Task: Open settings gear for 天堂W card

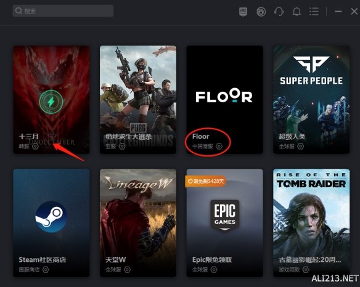Action: point(127,269)
